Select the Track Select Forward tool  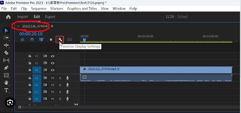6,38
